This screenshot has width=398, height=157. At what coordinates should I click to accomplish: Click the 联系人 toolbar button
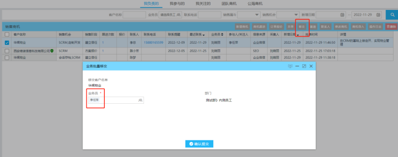pyautogui.click(x=326, y=26)
